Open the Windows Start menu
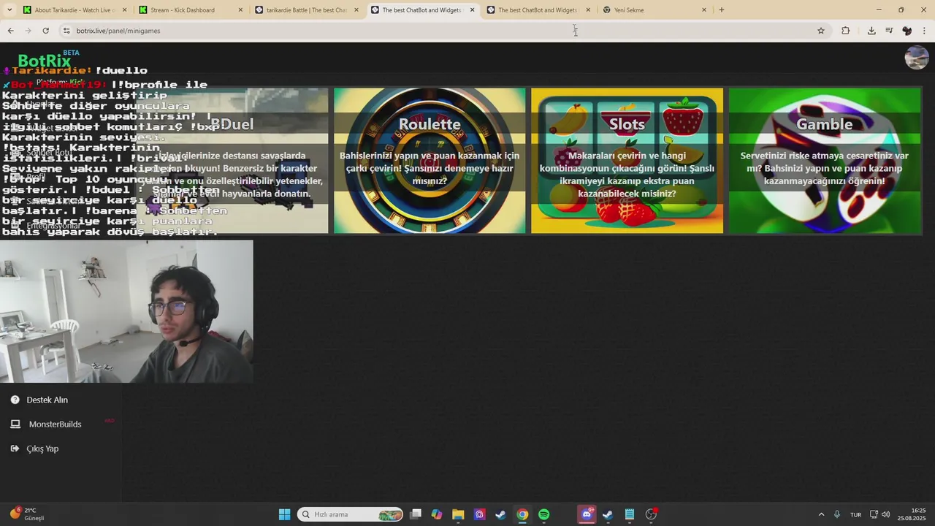This screenshot has width=935, height=526. point(284,514)
